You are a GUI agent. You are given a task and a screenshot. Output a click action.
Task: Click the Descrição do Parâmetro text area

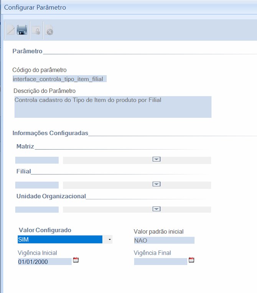point(113,107)
